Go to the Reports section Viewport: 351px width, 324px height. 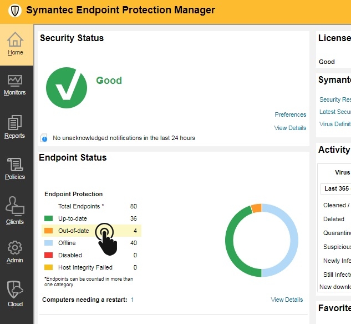15,127
